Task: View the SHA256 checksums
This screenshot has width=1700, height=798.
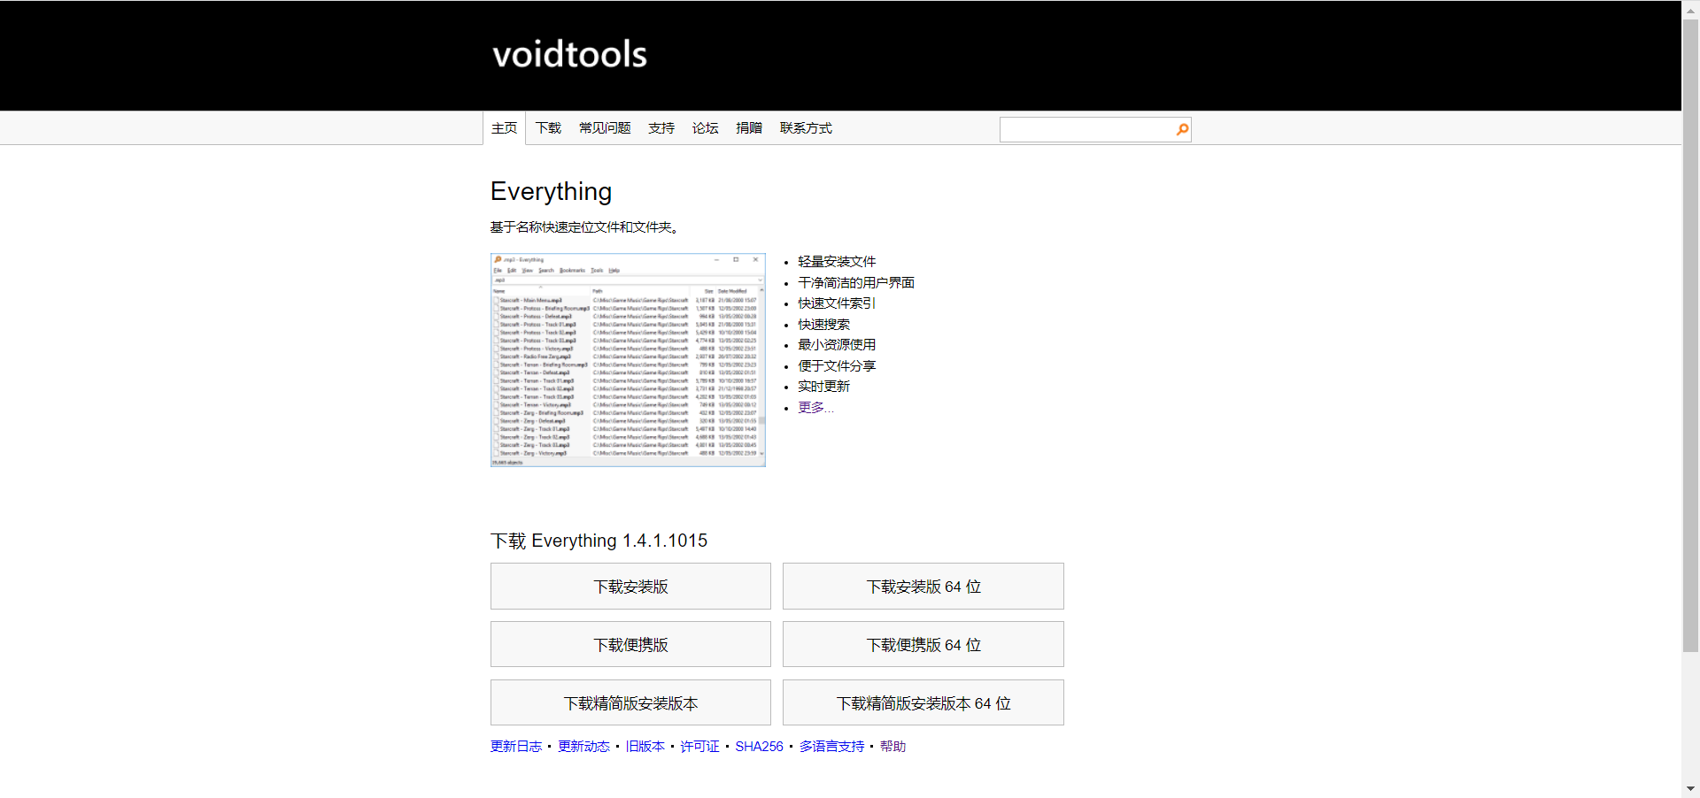Action: pos(759,746)
